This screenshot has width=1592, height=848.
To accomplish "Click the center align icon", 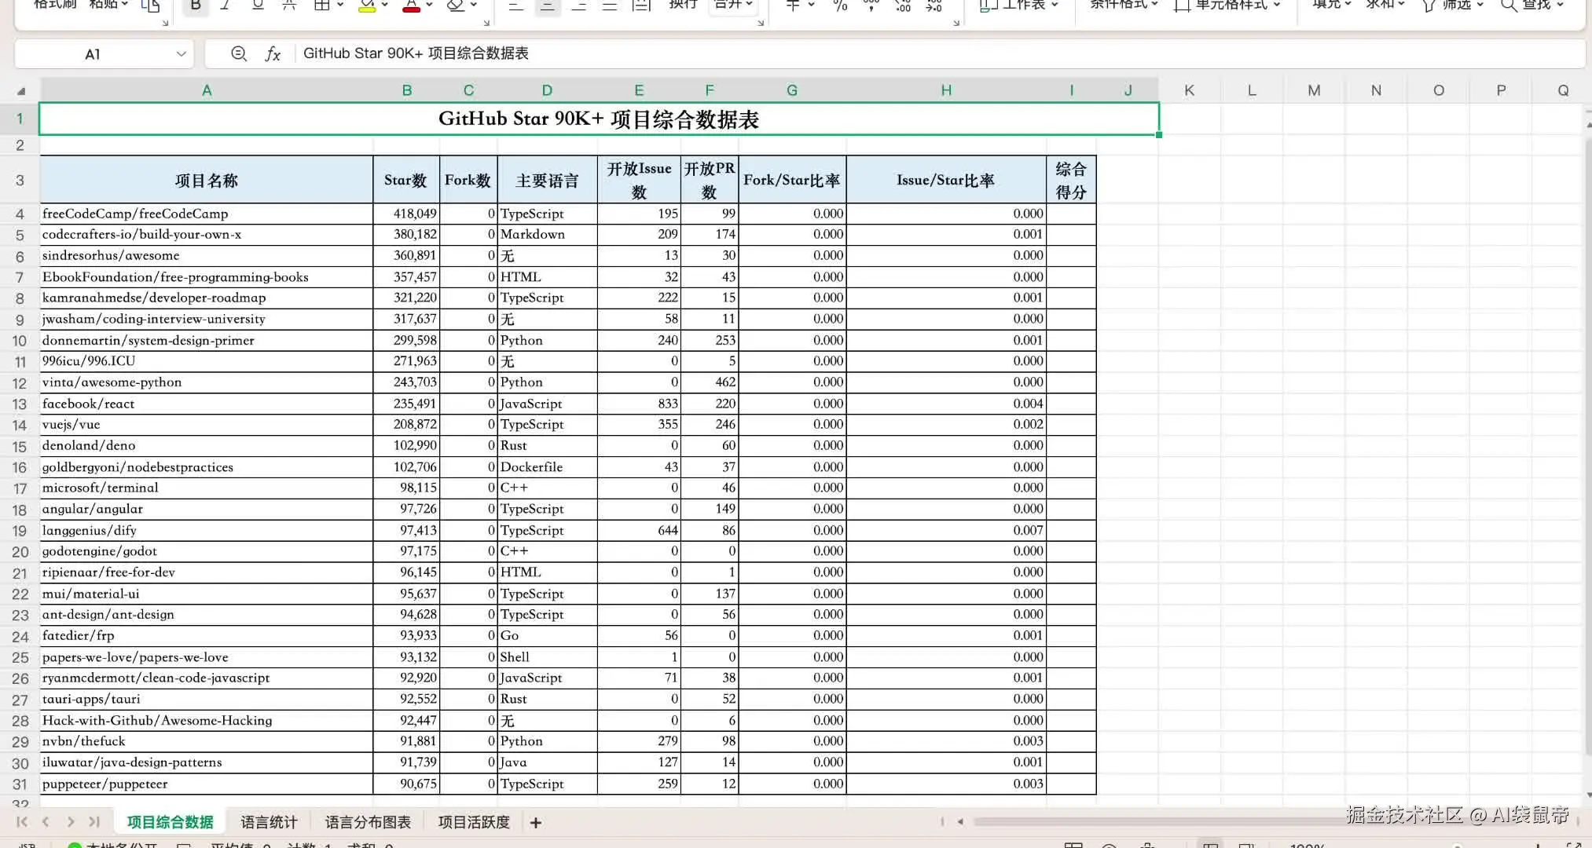I will (548, 6).
